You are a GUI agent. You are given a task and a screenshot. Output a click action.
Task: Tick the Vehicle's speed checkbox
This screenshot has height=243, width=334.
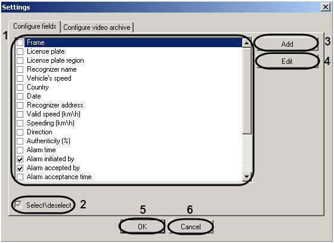pos(20,78)
